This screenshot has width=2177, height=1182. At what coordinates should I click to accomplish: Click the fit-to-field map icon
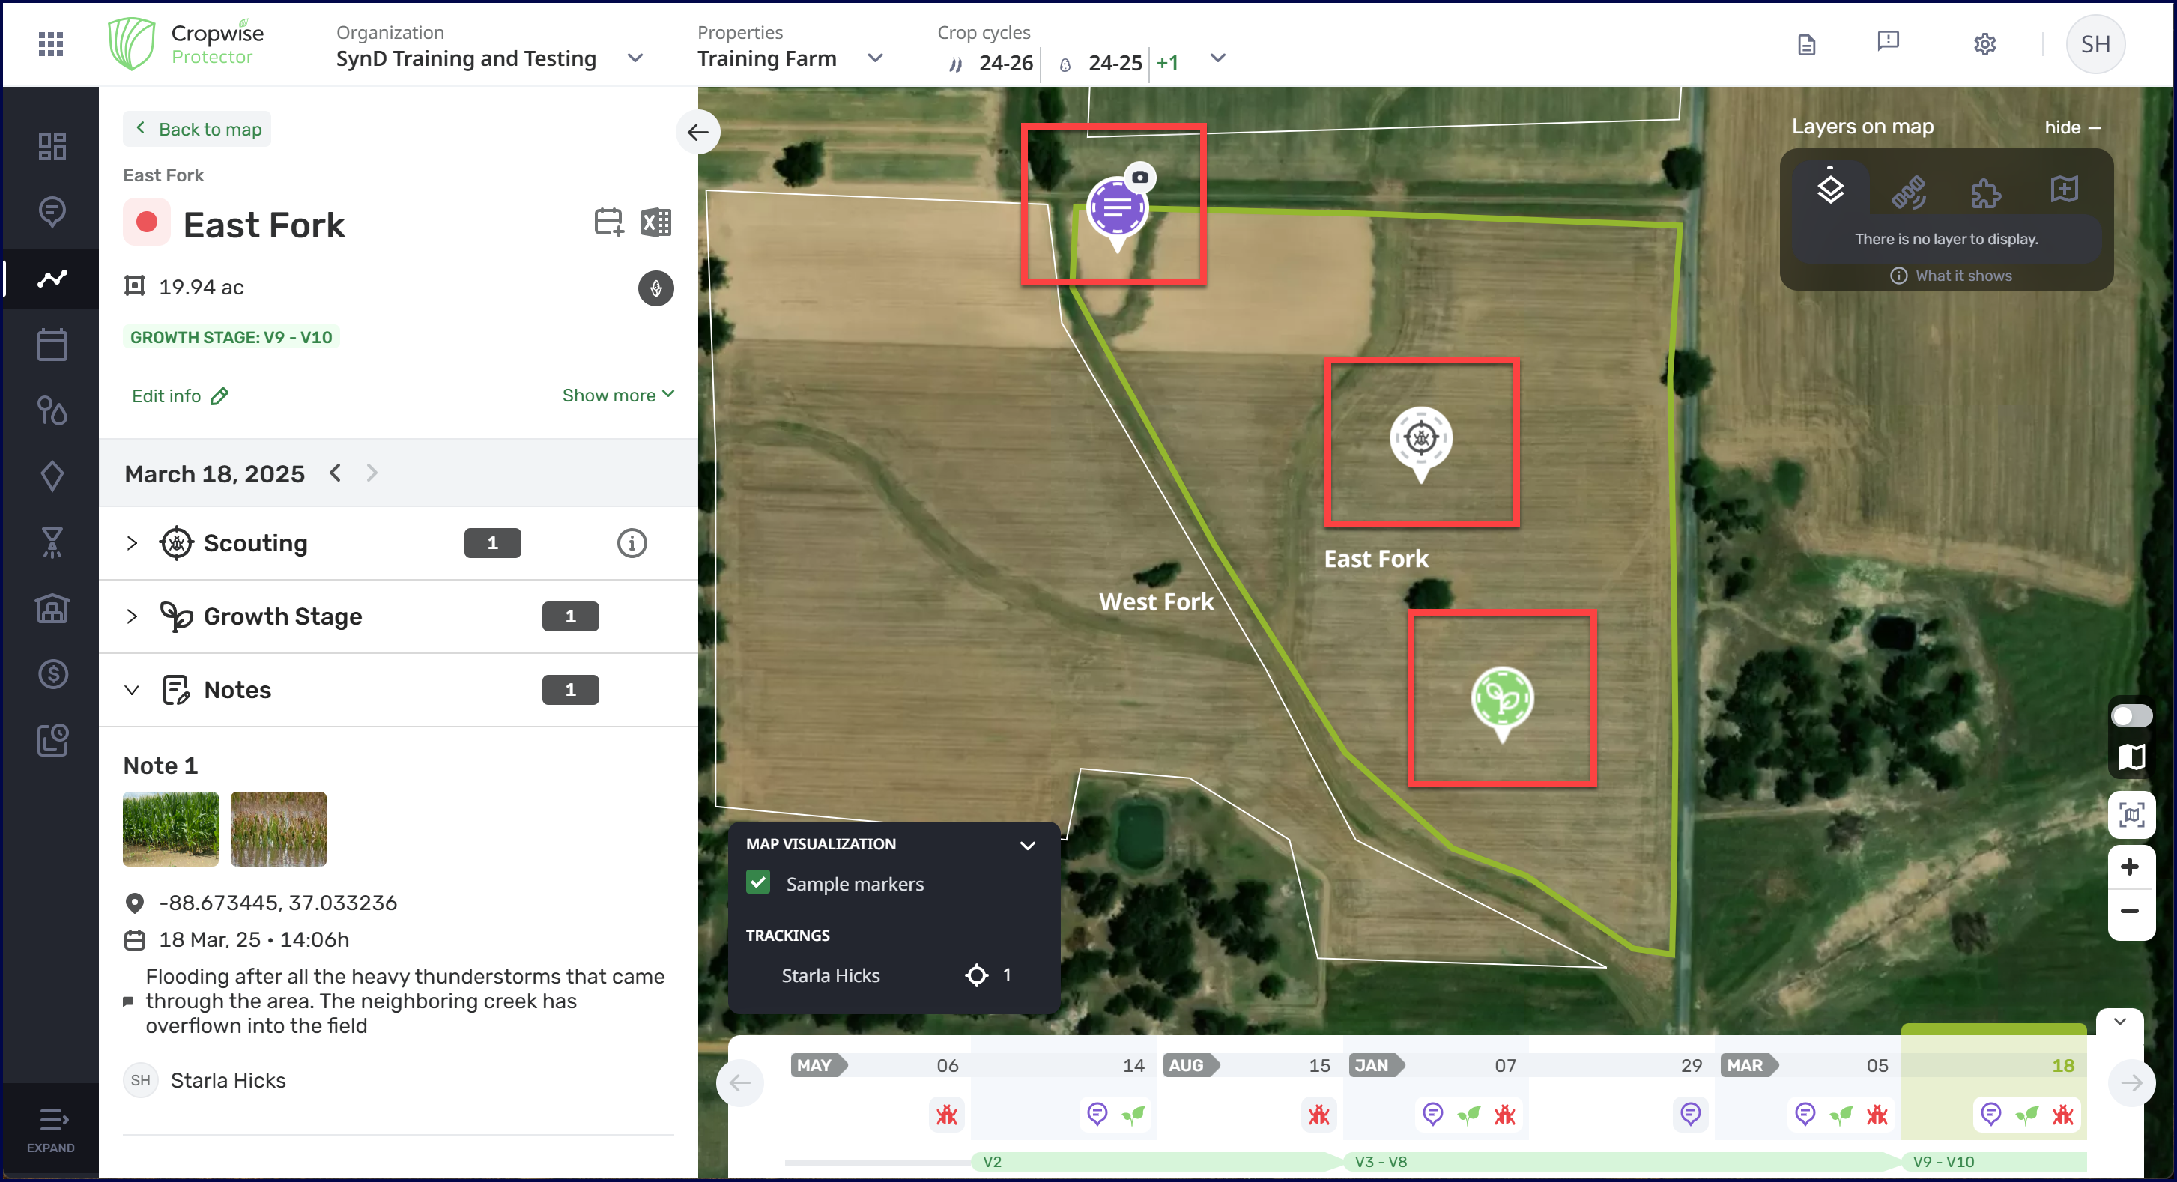tap(2131, 815)
